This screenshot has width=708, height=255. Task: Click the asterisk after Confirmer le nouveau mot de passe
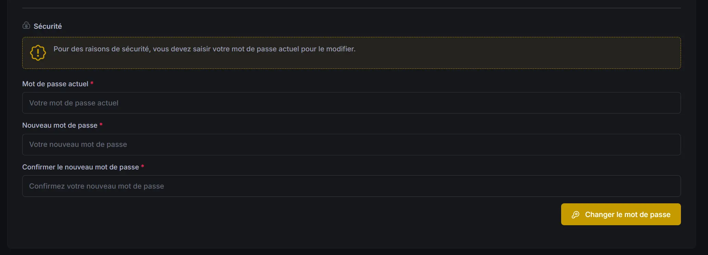tap(142, 167)
